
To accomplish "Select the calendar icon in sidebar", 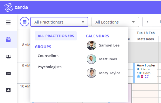I will (8, 39).
